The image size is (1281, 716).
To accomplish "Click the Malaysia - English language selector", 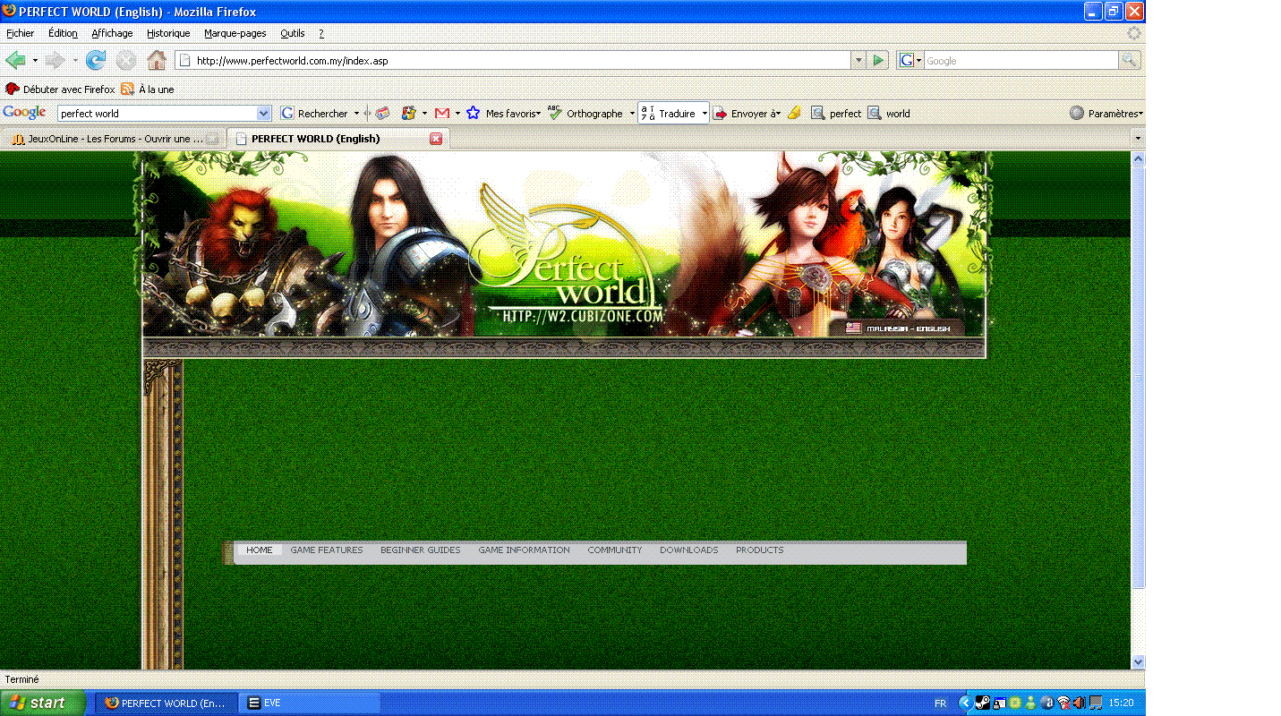I will click(899, 328).
